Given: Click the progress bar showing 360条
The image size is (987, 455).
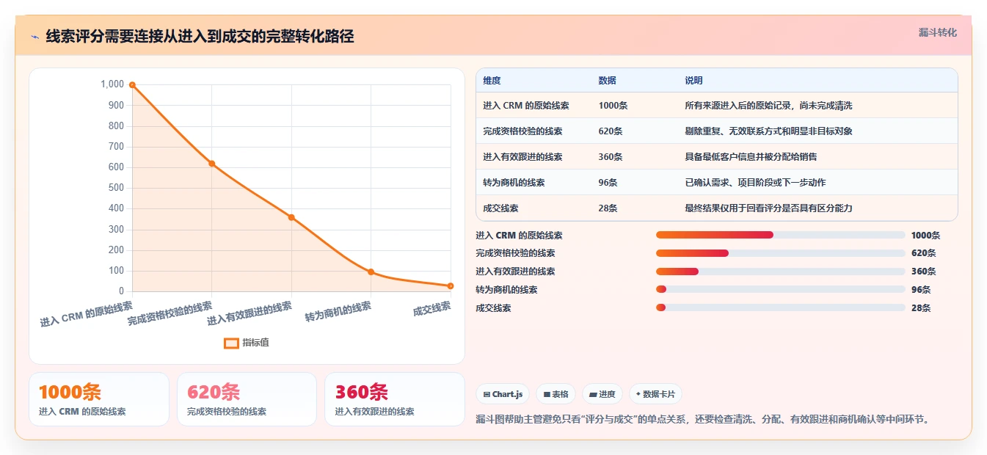Looking at the screenshot, I should click(x=780, y=272).
